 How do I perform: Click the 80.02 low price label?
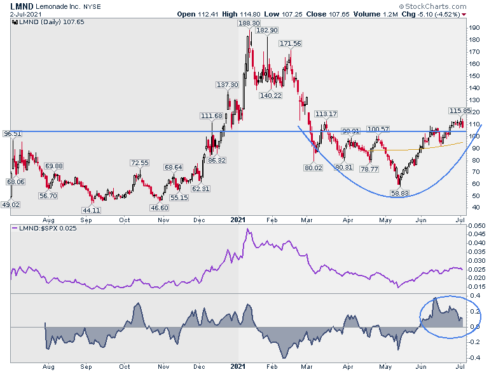[x=313, y=168]
